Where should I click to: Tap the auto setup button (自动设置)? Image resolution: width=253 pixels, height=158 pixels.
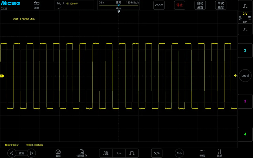click(x=200, y=5)
